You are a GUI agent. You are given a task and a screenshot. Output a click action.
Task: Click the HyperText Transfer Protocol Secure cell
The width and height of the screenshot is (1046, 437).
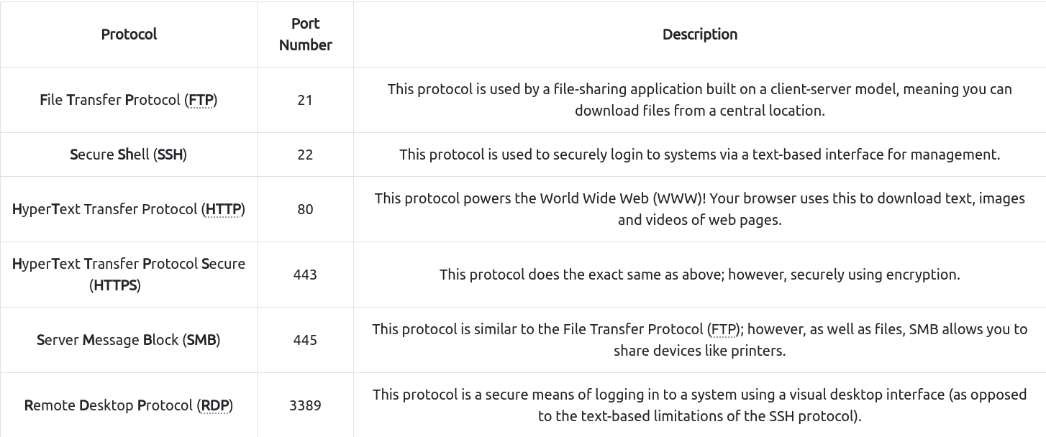click(x=129, y=275)
